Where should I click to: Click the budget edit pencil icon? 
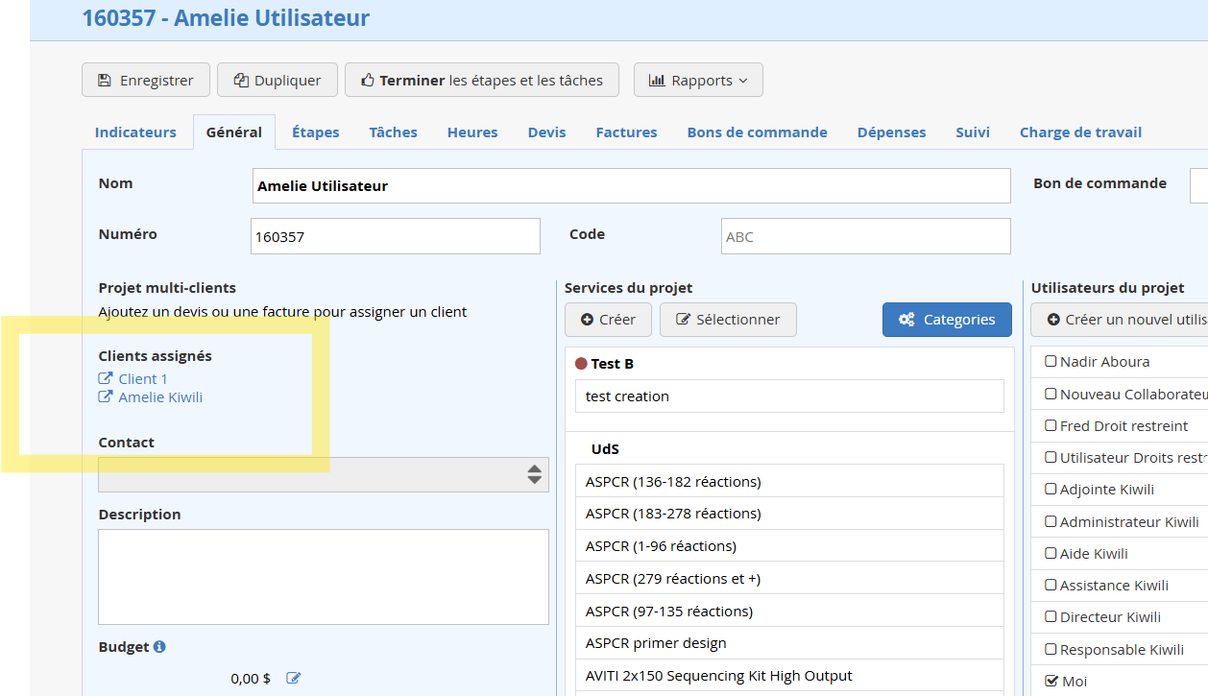[294, 679]
